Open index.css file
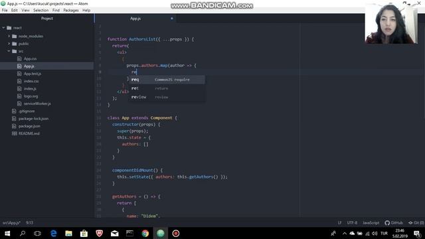 click(31, 81)
